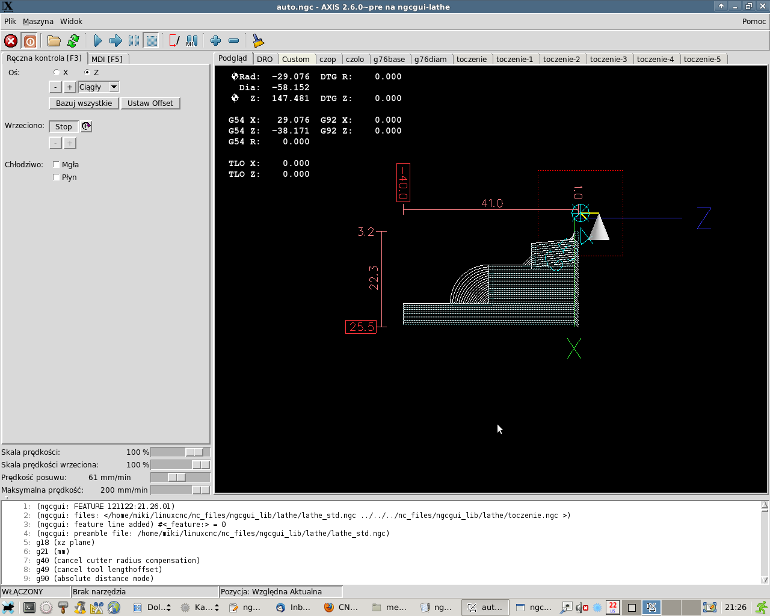Open the czolo tab

pos(355,59)
